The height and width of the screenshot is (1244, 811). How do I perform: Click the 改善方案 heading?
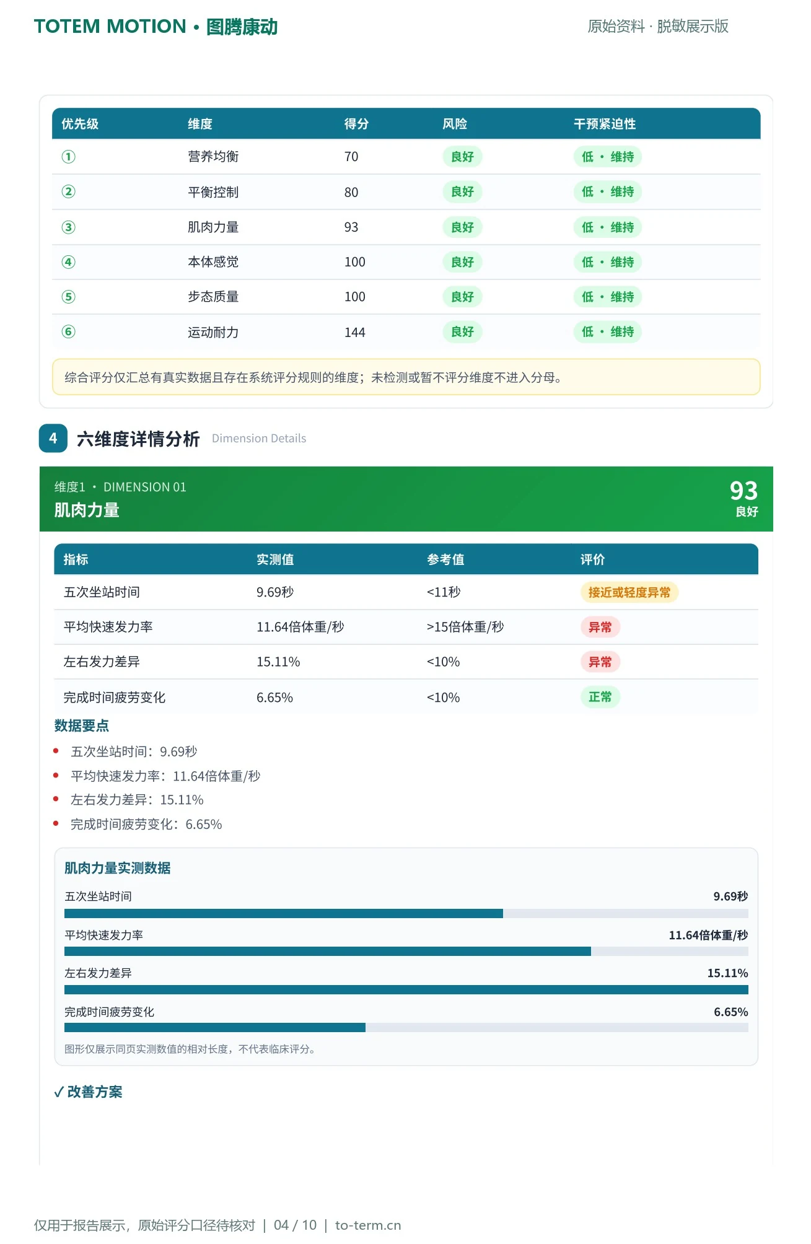point(95,1092)
